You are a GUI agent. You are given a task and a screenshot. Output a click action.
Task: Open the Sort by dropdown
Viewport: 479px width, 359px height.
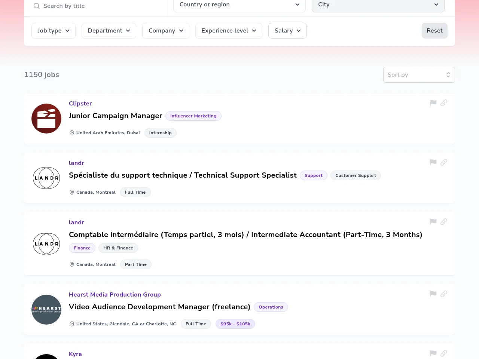click(419, 75)
